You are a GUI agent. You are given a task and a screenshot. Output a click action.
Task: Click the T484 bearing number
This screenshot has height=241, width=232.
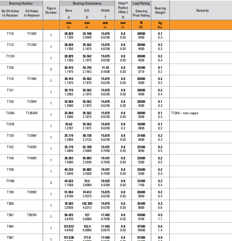click(10, 226)
